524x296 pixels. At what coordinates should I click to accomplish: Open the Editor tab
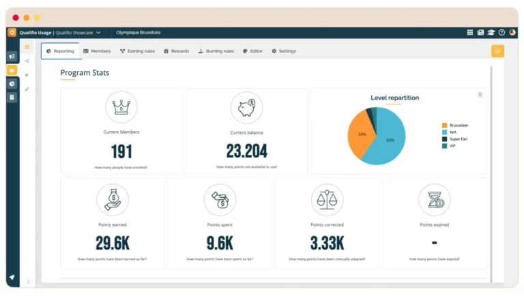click(252, 51)
